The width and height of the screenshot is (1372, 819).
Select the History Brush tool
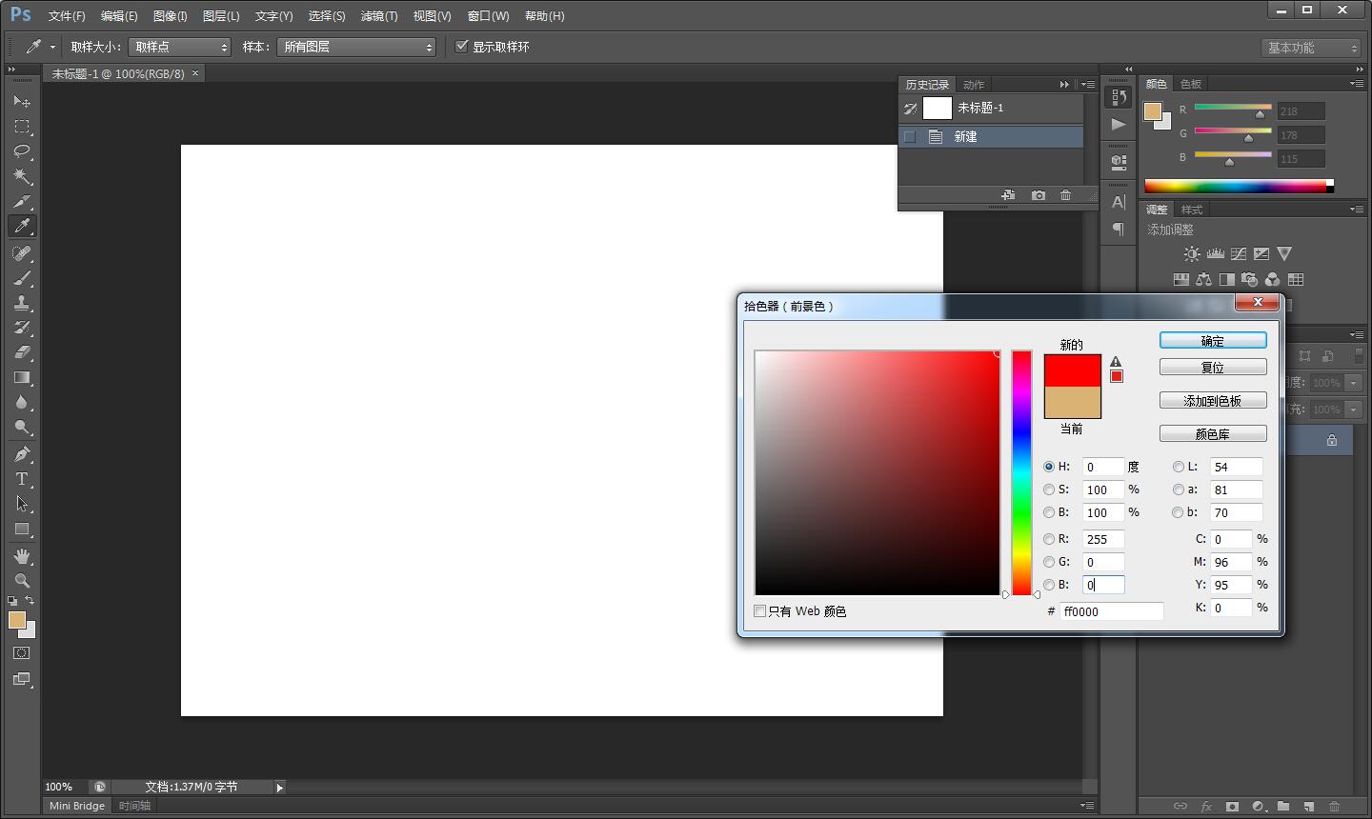tap(22, 328)
